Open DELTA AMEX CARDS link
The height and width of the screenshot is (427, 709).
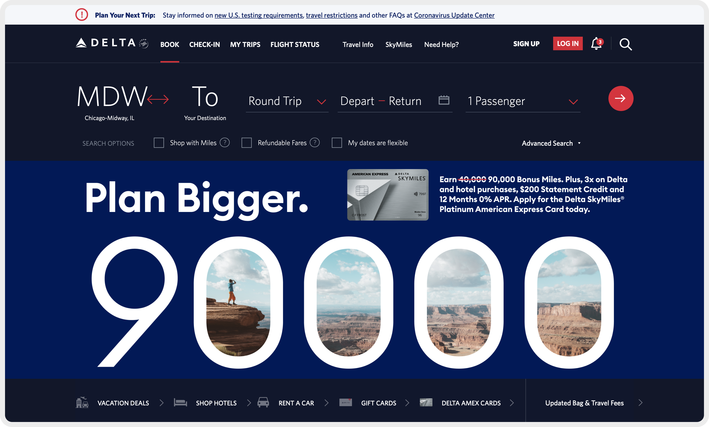pos(471,403)
